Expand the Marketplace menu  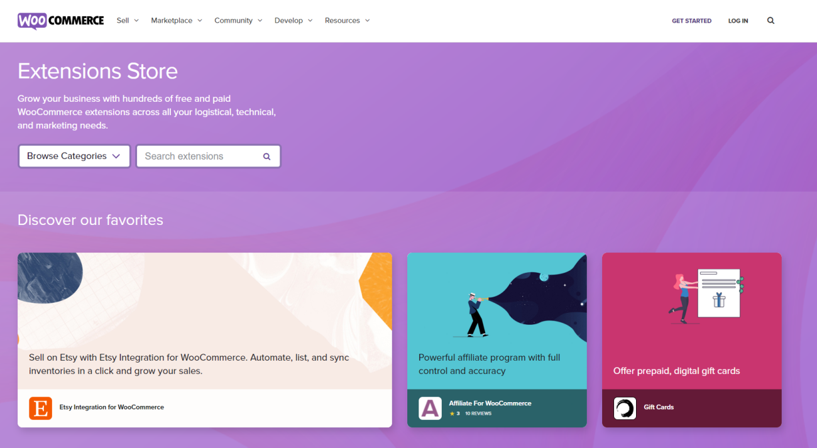177,21
